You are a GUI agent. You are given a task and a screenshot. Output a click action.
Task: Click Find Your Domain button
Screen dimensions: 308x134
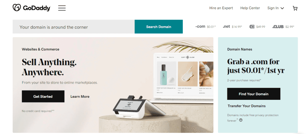click(254, 94)
